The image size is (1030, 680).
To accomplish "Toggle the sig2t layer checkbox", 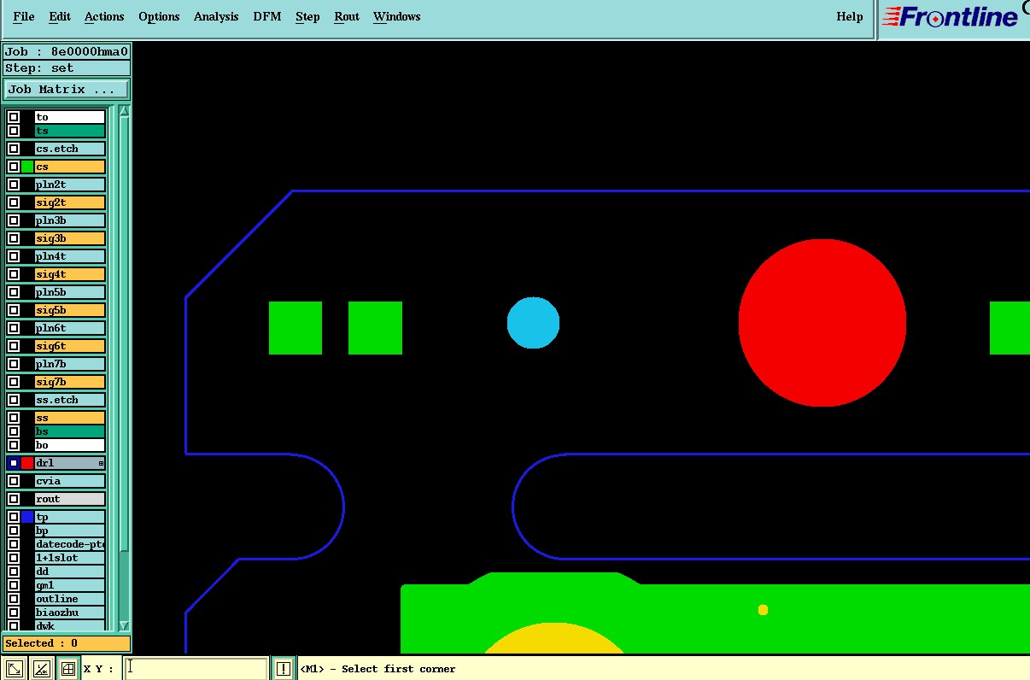I will (14, 202).
